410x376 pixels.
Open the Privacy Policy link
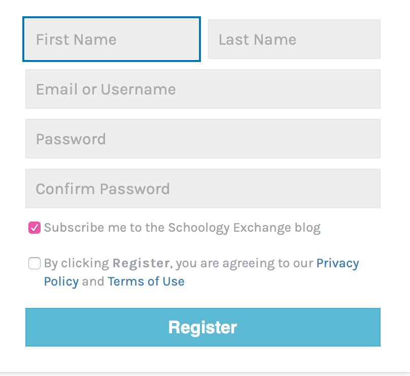point(337,263)
